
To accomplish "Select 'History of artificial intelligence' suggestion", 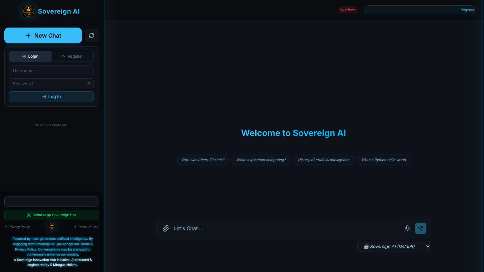I will (x=324, y=160).
